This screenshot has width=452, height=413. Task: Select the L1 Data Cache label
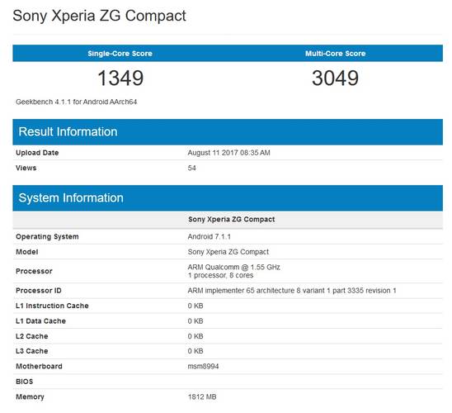(x=40, y=321)
